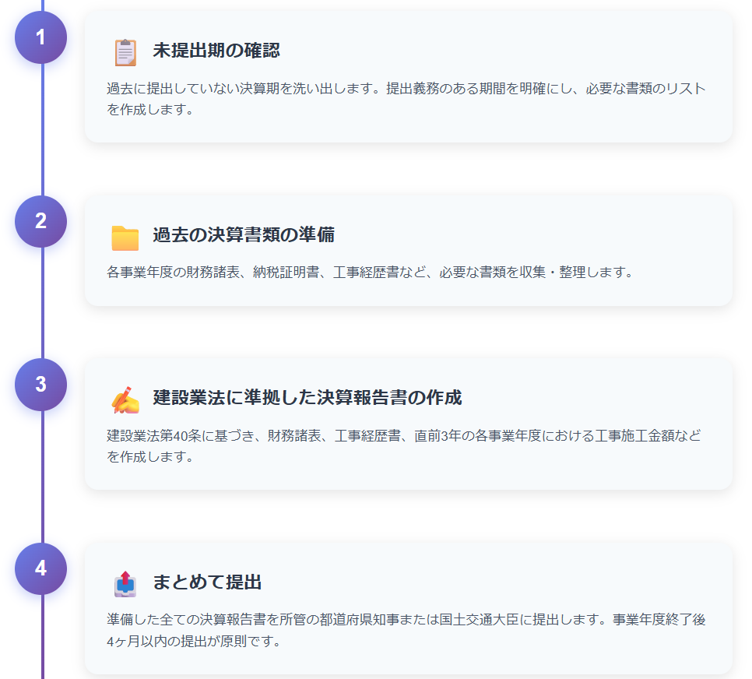Select the step 1 number circle
This screenshot has height=679, width=752.
41,37
